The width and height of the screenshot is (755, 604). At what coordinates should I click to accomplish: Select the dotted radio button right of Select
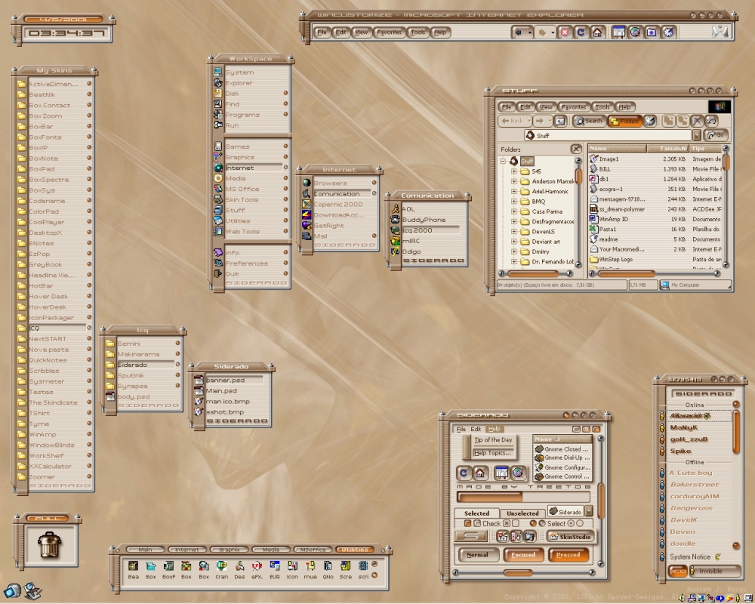[x=571, y=523]
